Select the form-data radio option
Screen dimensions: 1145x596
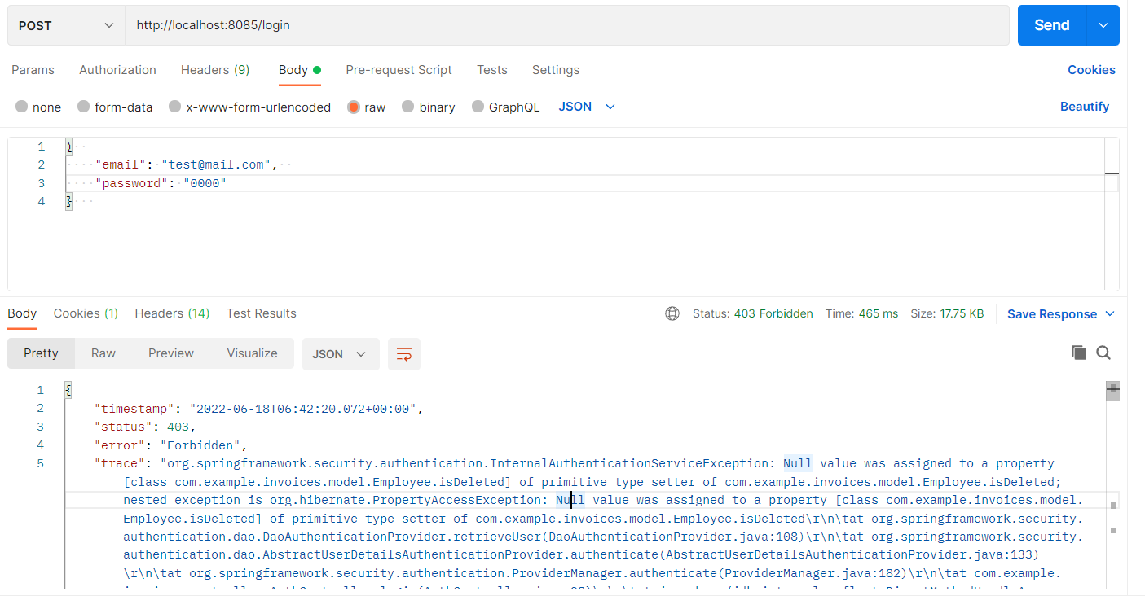[x=84, y=107]
